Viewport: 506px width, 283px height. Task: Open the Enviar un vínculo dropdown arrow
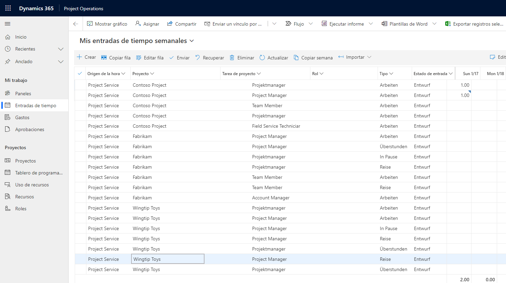(x=274, y=24)
